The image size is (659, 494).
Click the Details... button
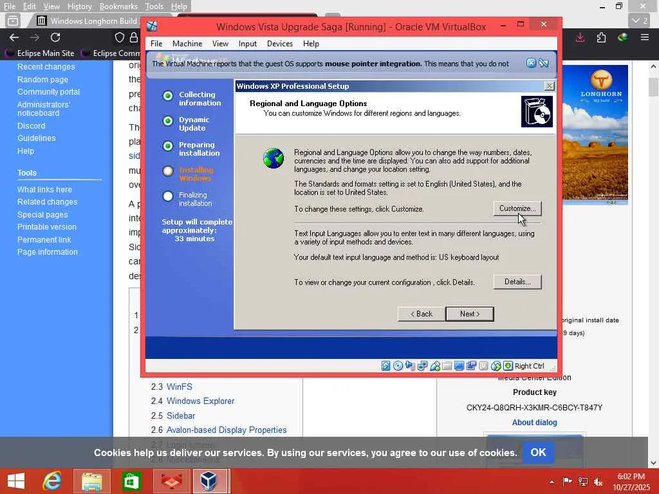pyautogui.click(x=517, y=282)
